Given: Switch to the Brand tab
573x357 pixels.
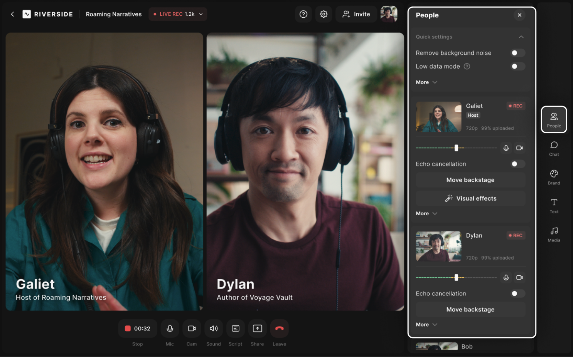Looking at the screenshot, I should coord(554,177).
